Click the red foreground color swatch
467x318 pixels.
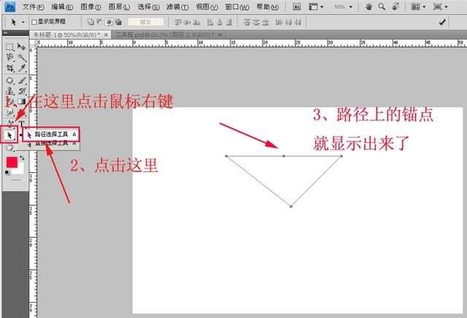coord(12,162)
